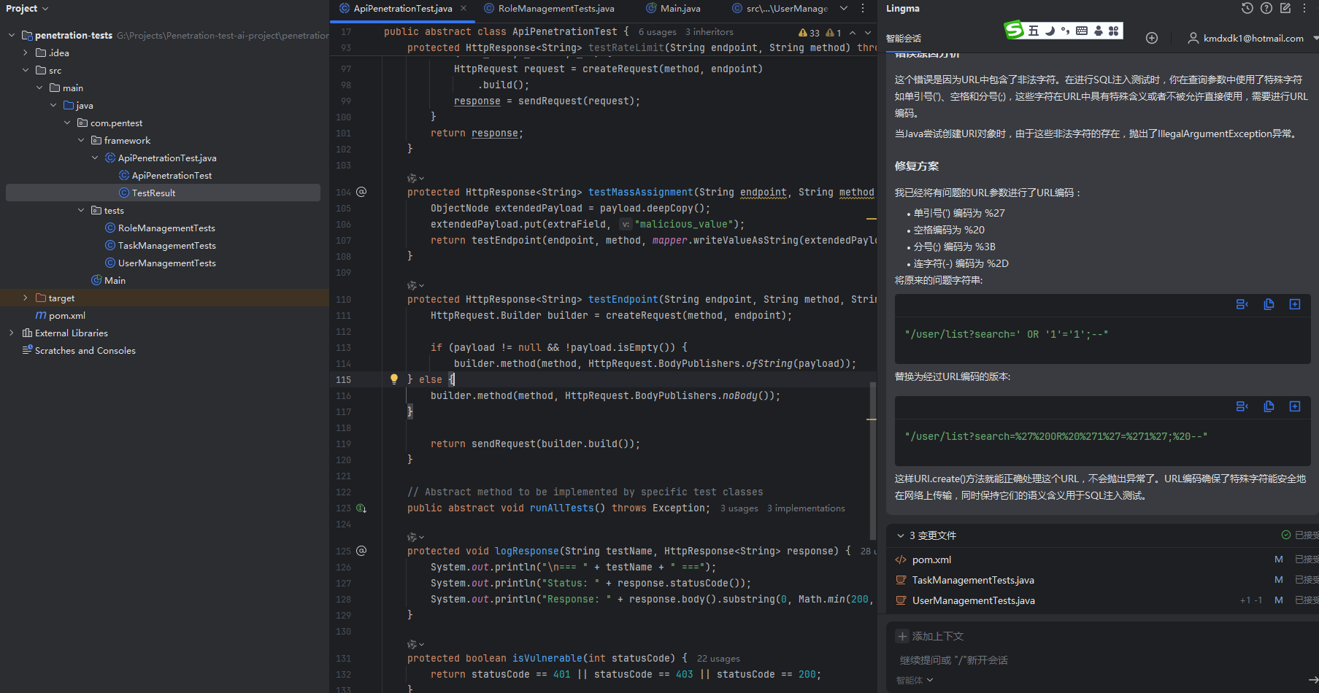Create new file from URL-encoded code block
The image size is (1319, 693).
pyautogui.click(x=1295, y=406)
